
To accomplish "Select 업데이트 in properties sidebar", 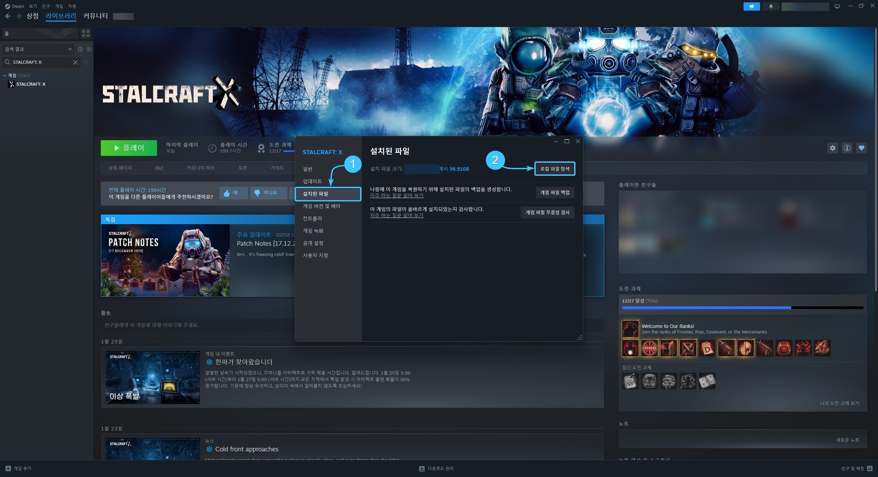I will coord(312,181).
